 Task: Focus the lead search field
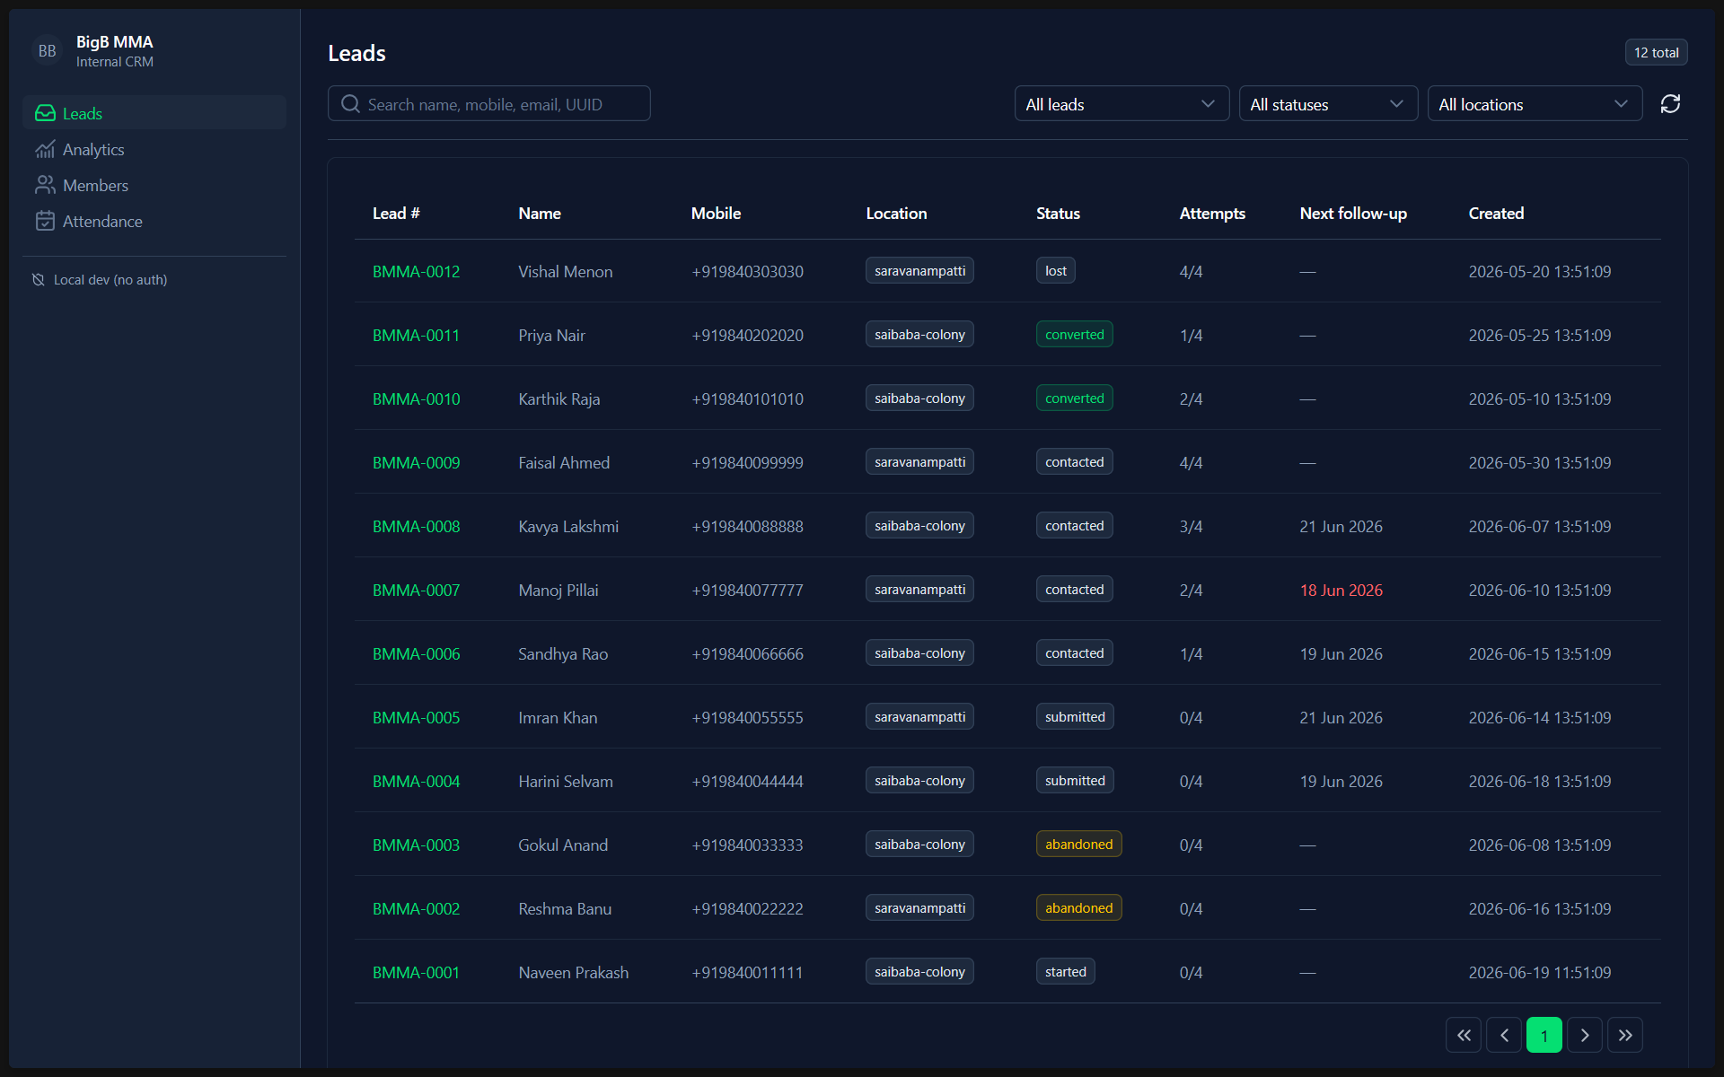489,104
